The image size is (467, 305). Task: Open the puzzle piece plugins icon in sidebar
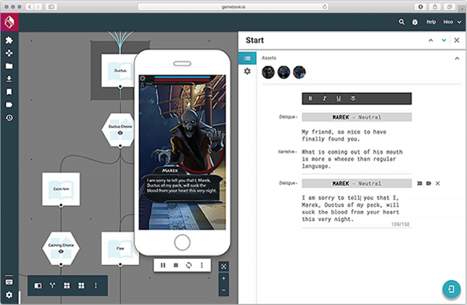click(x=9, y=40)
